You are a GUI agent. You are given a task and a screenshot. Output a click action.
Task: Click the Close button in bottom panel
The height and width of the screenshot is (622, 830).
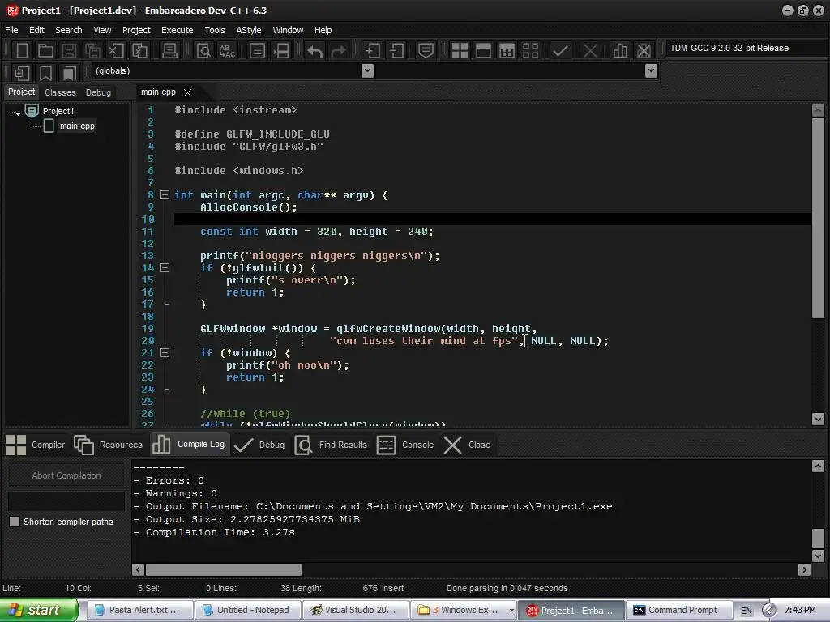[x=467, y=445]
